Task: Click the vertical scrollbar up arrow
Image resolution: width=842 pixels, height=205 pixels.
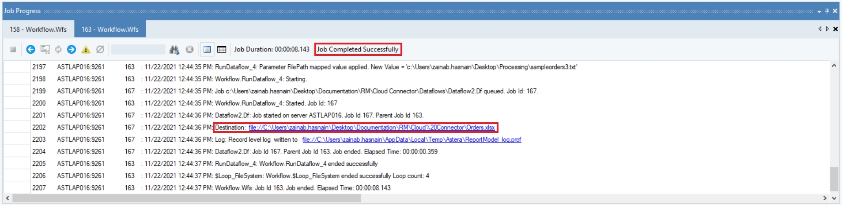Action: [834, 66]
